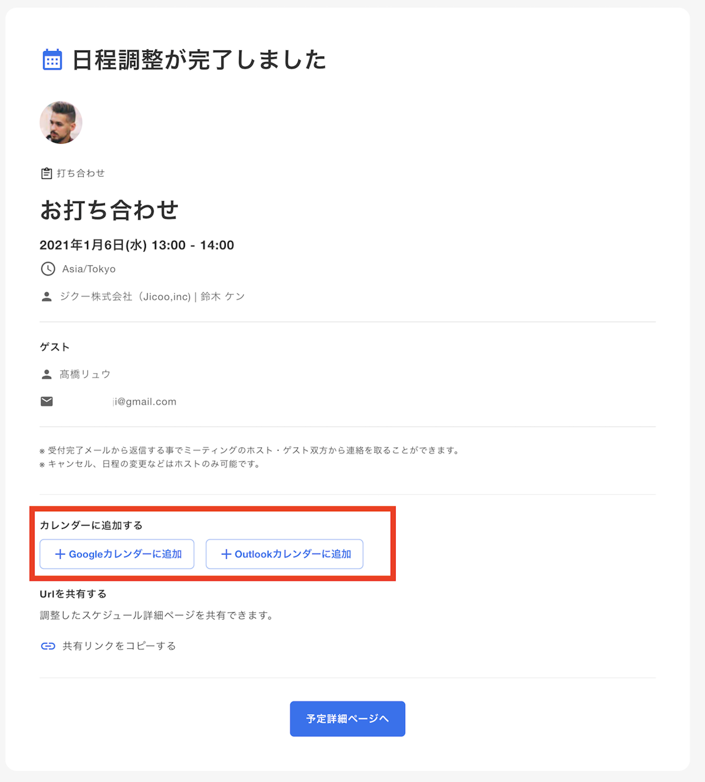Click the blue calendar icon beside the title
Screen dimensions: 705x782
click(x=52, y=60)
